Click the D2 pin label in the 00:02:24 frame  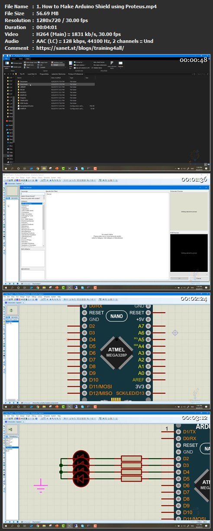click(x=92, y=326)
